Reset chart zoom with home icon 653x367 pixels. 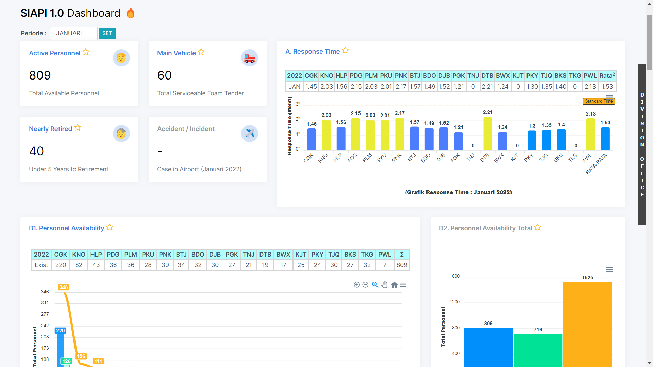(x=394, y=285)
